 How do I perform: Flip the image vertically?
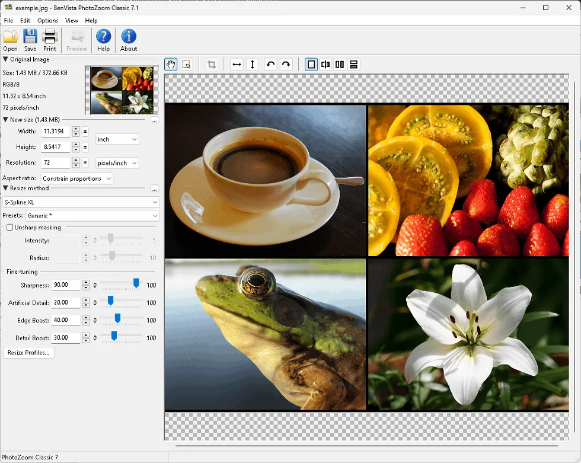click(x=253, y=65)
